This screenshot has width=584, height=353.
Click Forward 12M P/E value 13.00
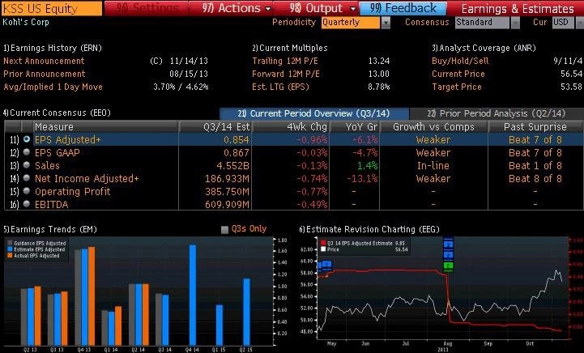tap(379, 74)
